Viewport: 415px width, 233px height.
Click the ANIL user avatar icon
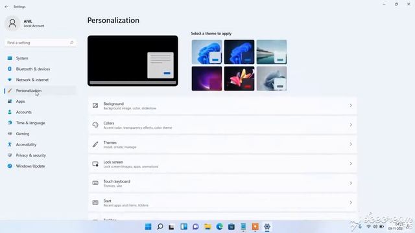pos(12,23)
